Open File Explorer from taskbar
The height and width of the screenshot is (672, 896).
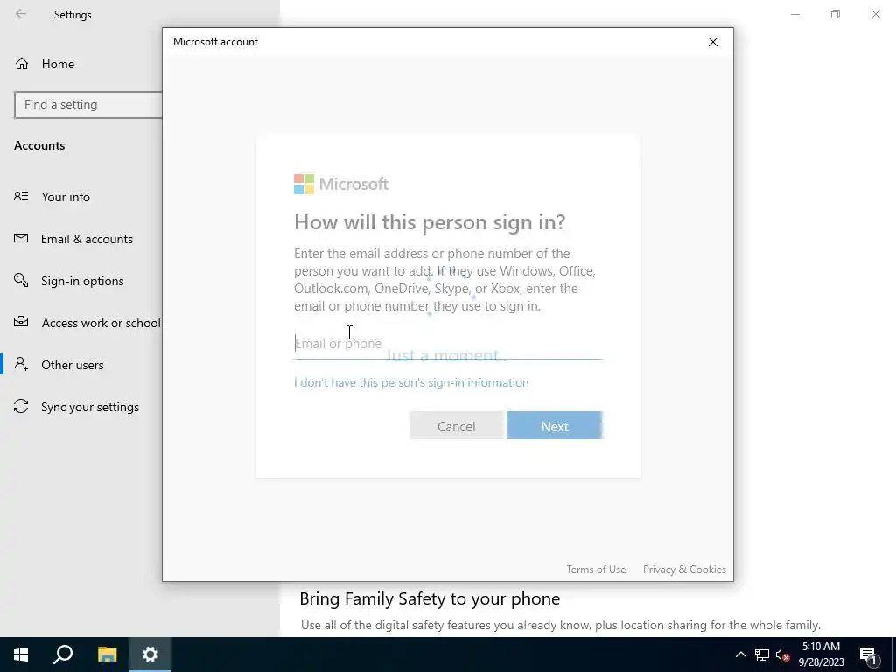[x=107, y=654]
